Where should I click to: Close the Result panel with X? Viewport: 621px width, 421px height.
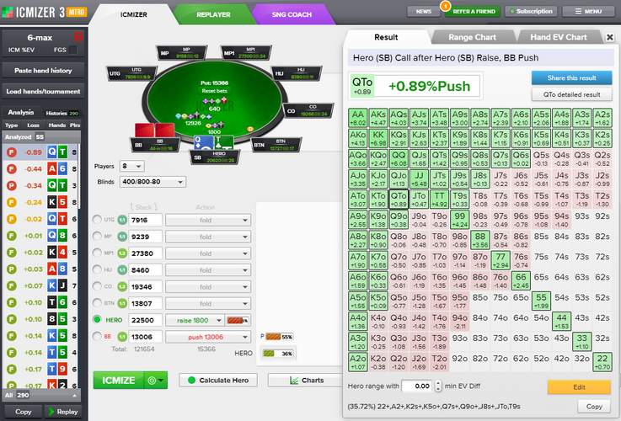tap(610, 37)
